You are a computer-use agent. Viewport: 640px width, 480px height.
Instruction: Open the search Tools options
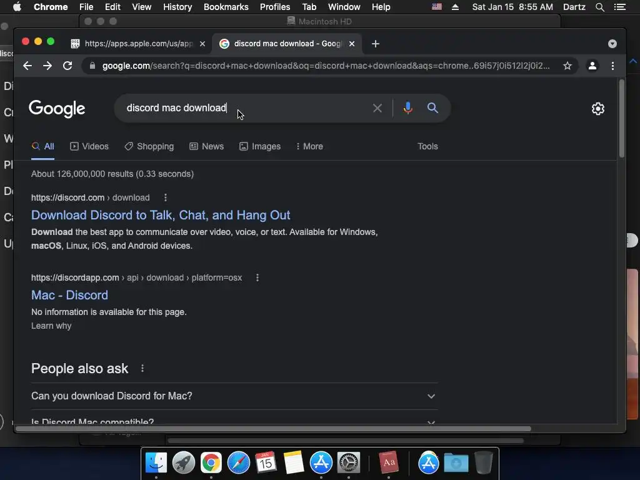[x=427, y=146]
